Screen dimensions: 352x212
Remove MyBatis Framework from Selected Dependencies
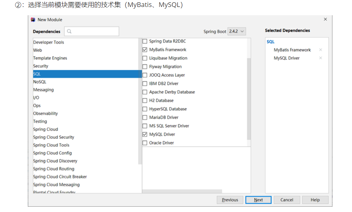[x=321, y=50]
